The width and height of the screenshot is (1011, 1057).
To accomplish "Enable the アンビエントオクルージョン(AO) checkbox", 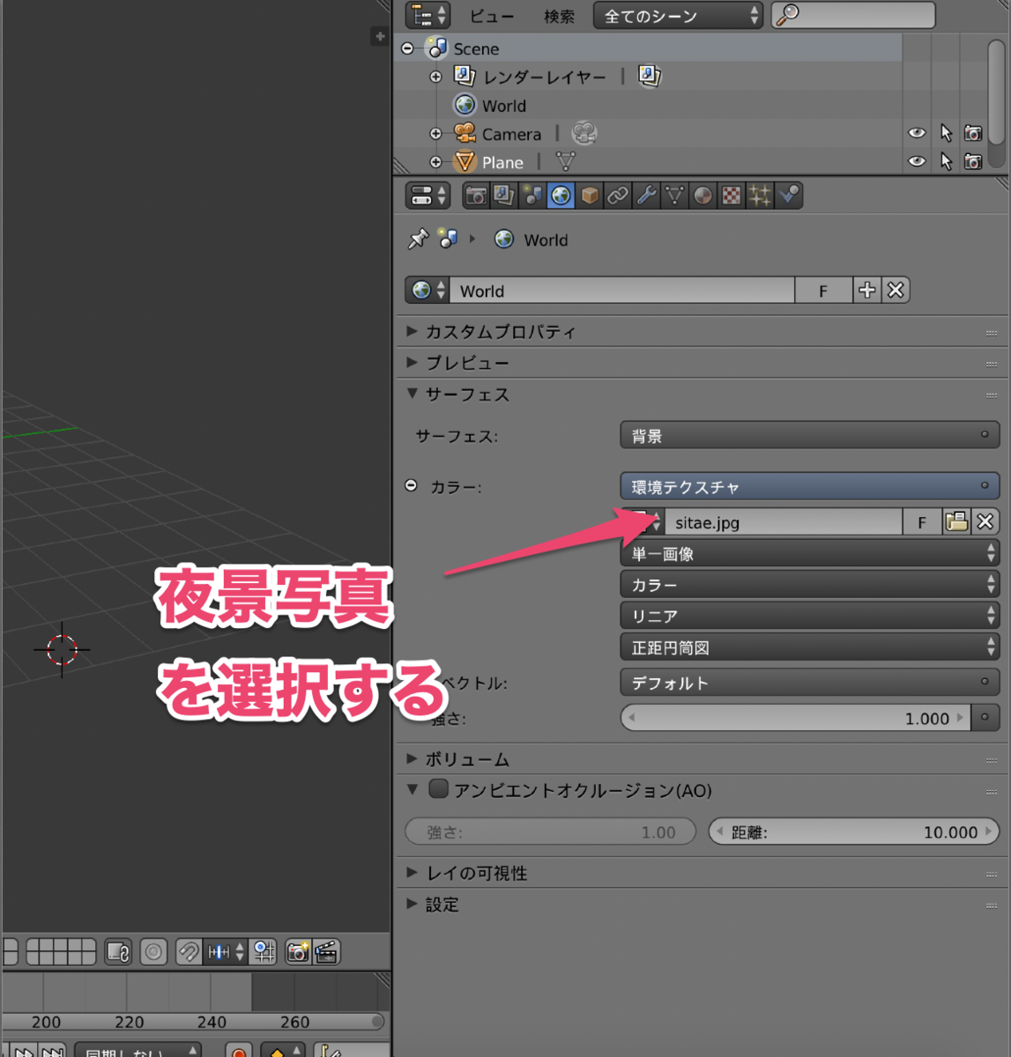I will 438,789.
